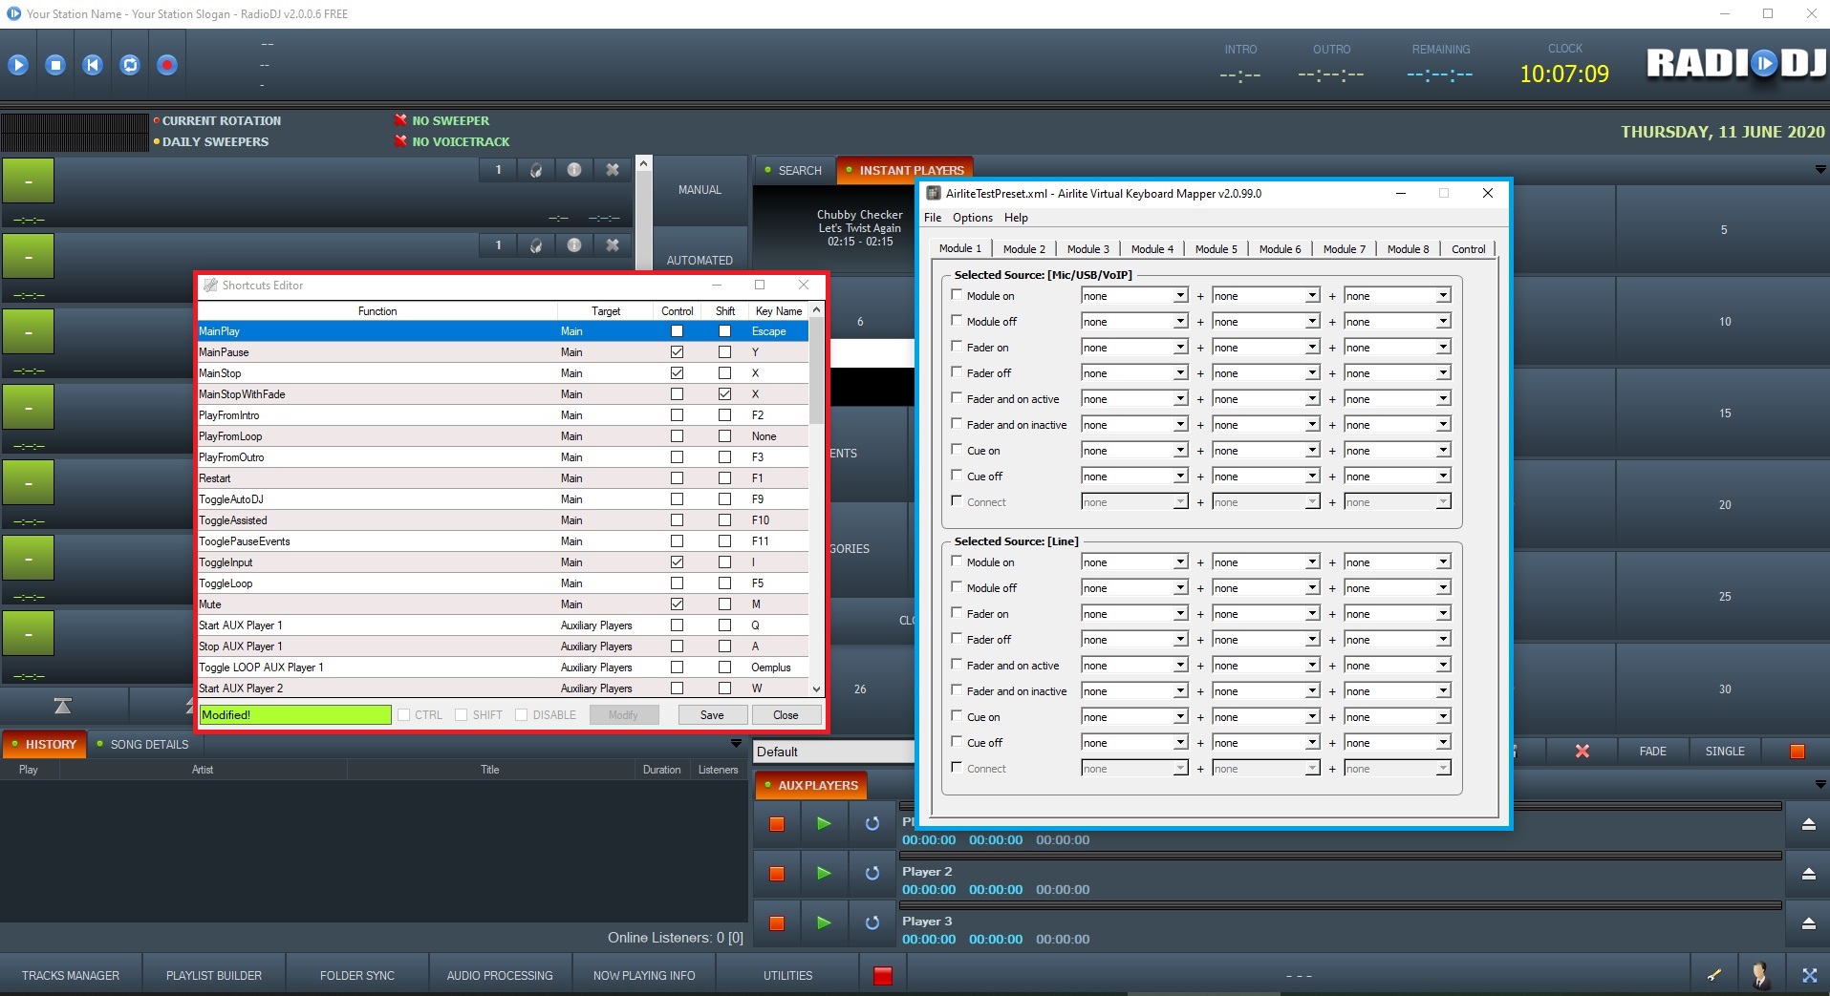Viewport: 1830px width, 996px height.
Task: Enable 'Module on' checkbox under Mic/USB/VoIP
Action: tap(957, 295)
